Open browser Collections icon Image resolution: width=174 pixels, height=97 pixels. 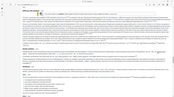[x=163, y=5]
